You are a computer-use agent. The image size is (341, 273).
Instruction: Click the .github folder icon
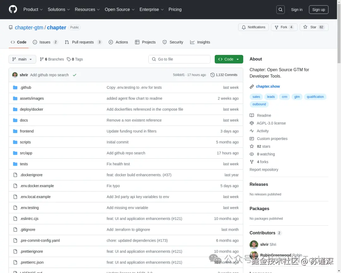pos(15,88)
